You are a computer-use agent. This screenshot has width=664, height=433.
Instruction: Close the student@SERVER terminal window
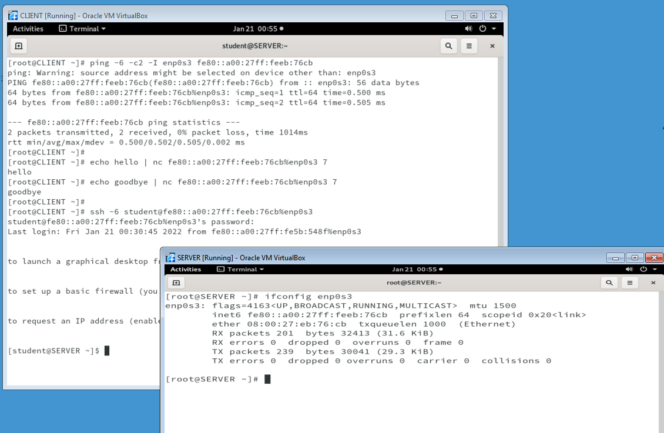tap(492, 46)
